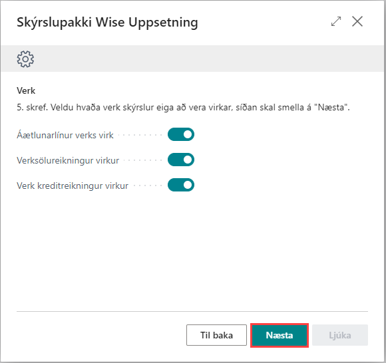386x363 pixels.
Task: Close the Skýrslupakki Wise Uppsetning dialog
Action: (357, 21)
